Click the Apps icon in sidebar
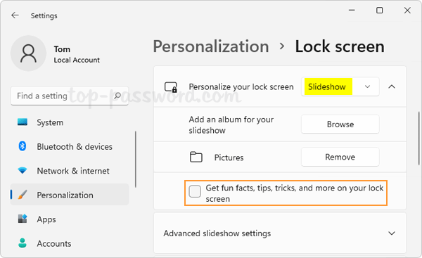The image size is (422, 258). pos(23,219)
